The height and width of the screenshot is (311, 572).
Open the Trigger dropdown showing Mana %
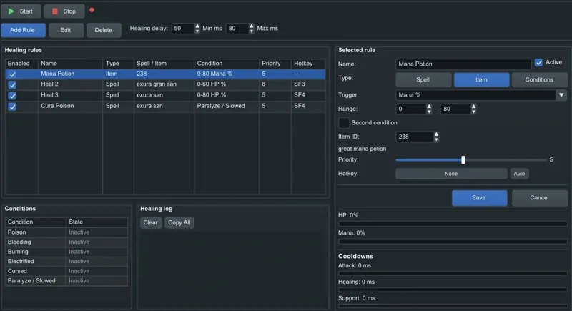(481, 95)
